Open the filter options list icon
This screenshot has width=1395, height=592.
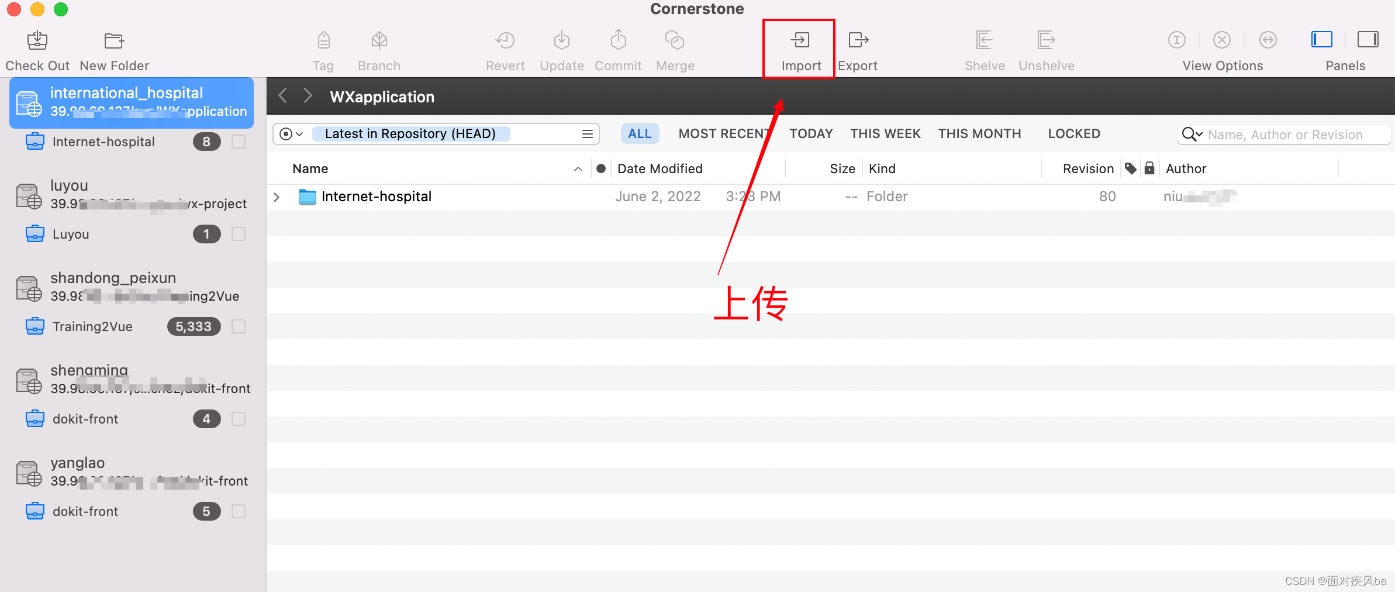pyautogui.click(x=587, y=133)
